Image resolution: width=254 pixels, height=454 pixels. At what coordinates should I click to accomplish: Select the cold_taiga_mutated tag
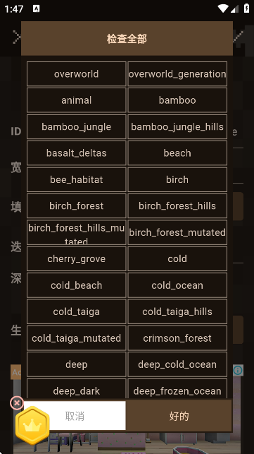click(x=77, y=338)
